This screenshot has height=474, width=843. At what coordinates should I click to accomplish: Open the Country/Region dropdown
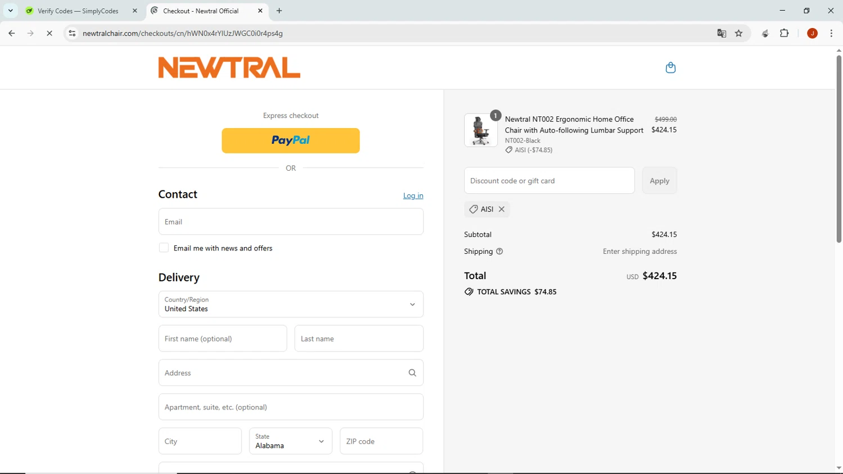click(x=291, y=304)
